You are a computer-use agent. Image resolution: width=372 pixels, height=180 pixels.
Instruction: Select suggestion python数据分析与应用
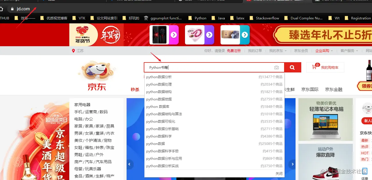(x=214, y=159)
